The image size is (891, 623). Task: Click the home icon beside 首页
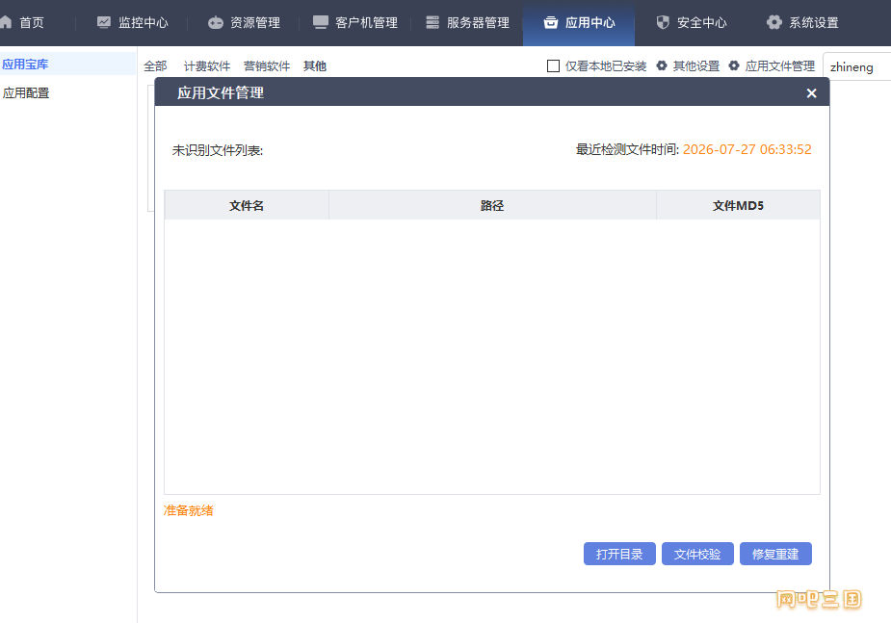tap(5, 22)
